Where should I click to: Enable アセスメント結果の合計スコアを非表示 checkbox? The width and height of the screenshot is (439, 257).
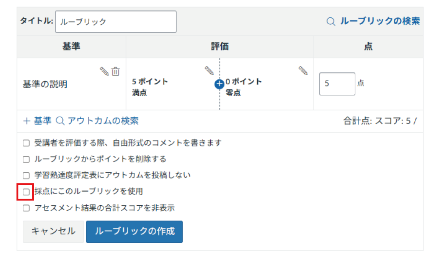26,208
